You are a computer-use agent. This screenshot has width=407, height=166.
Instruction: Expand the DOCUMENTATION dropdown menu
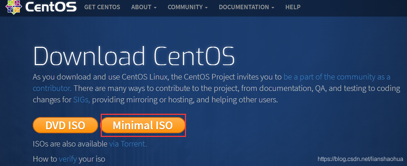pos(246,7)
